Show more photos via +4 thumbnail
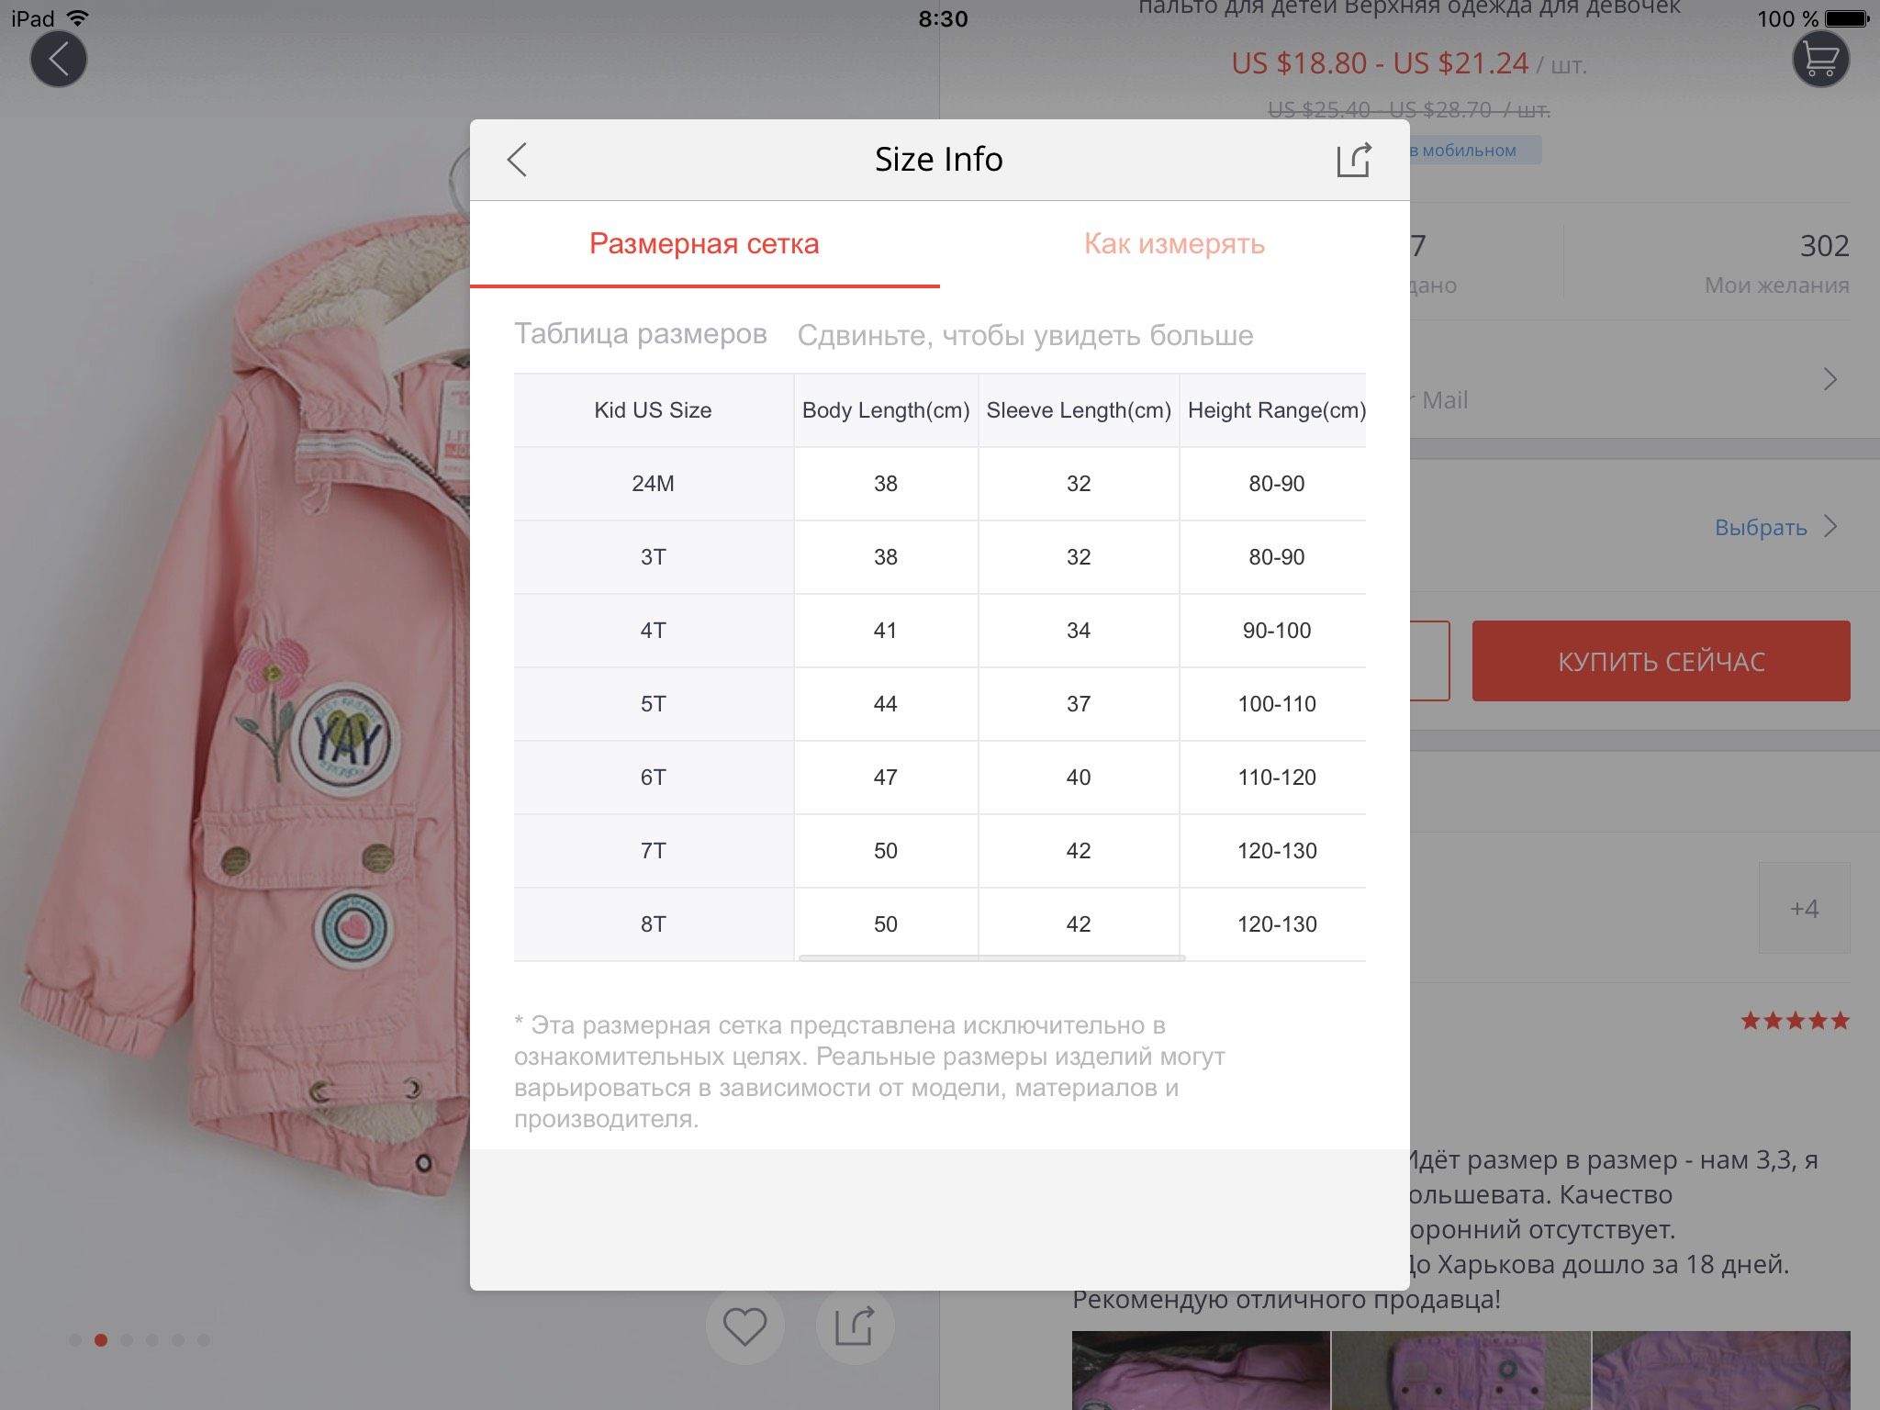Screen dimensions: 1880x1410 click(1804, 908)
